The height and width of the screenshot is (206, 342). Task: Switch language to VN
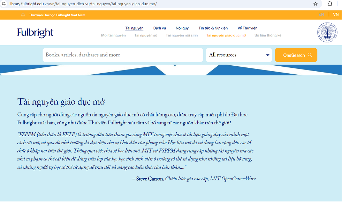(336, 15)
